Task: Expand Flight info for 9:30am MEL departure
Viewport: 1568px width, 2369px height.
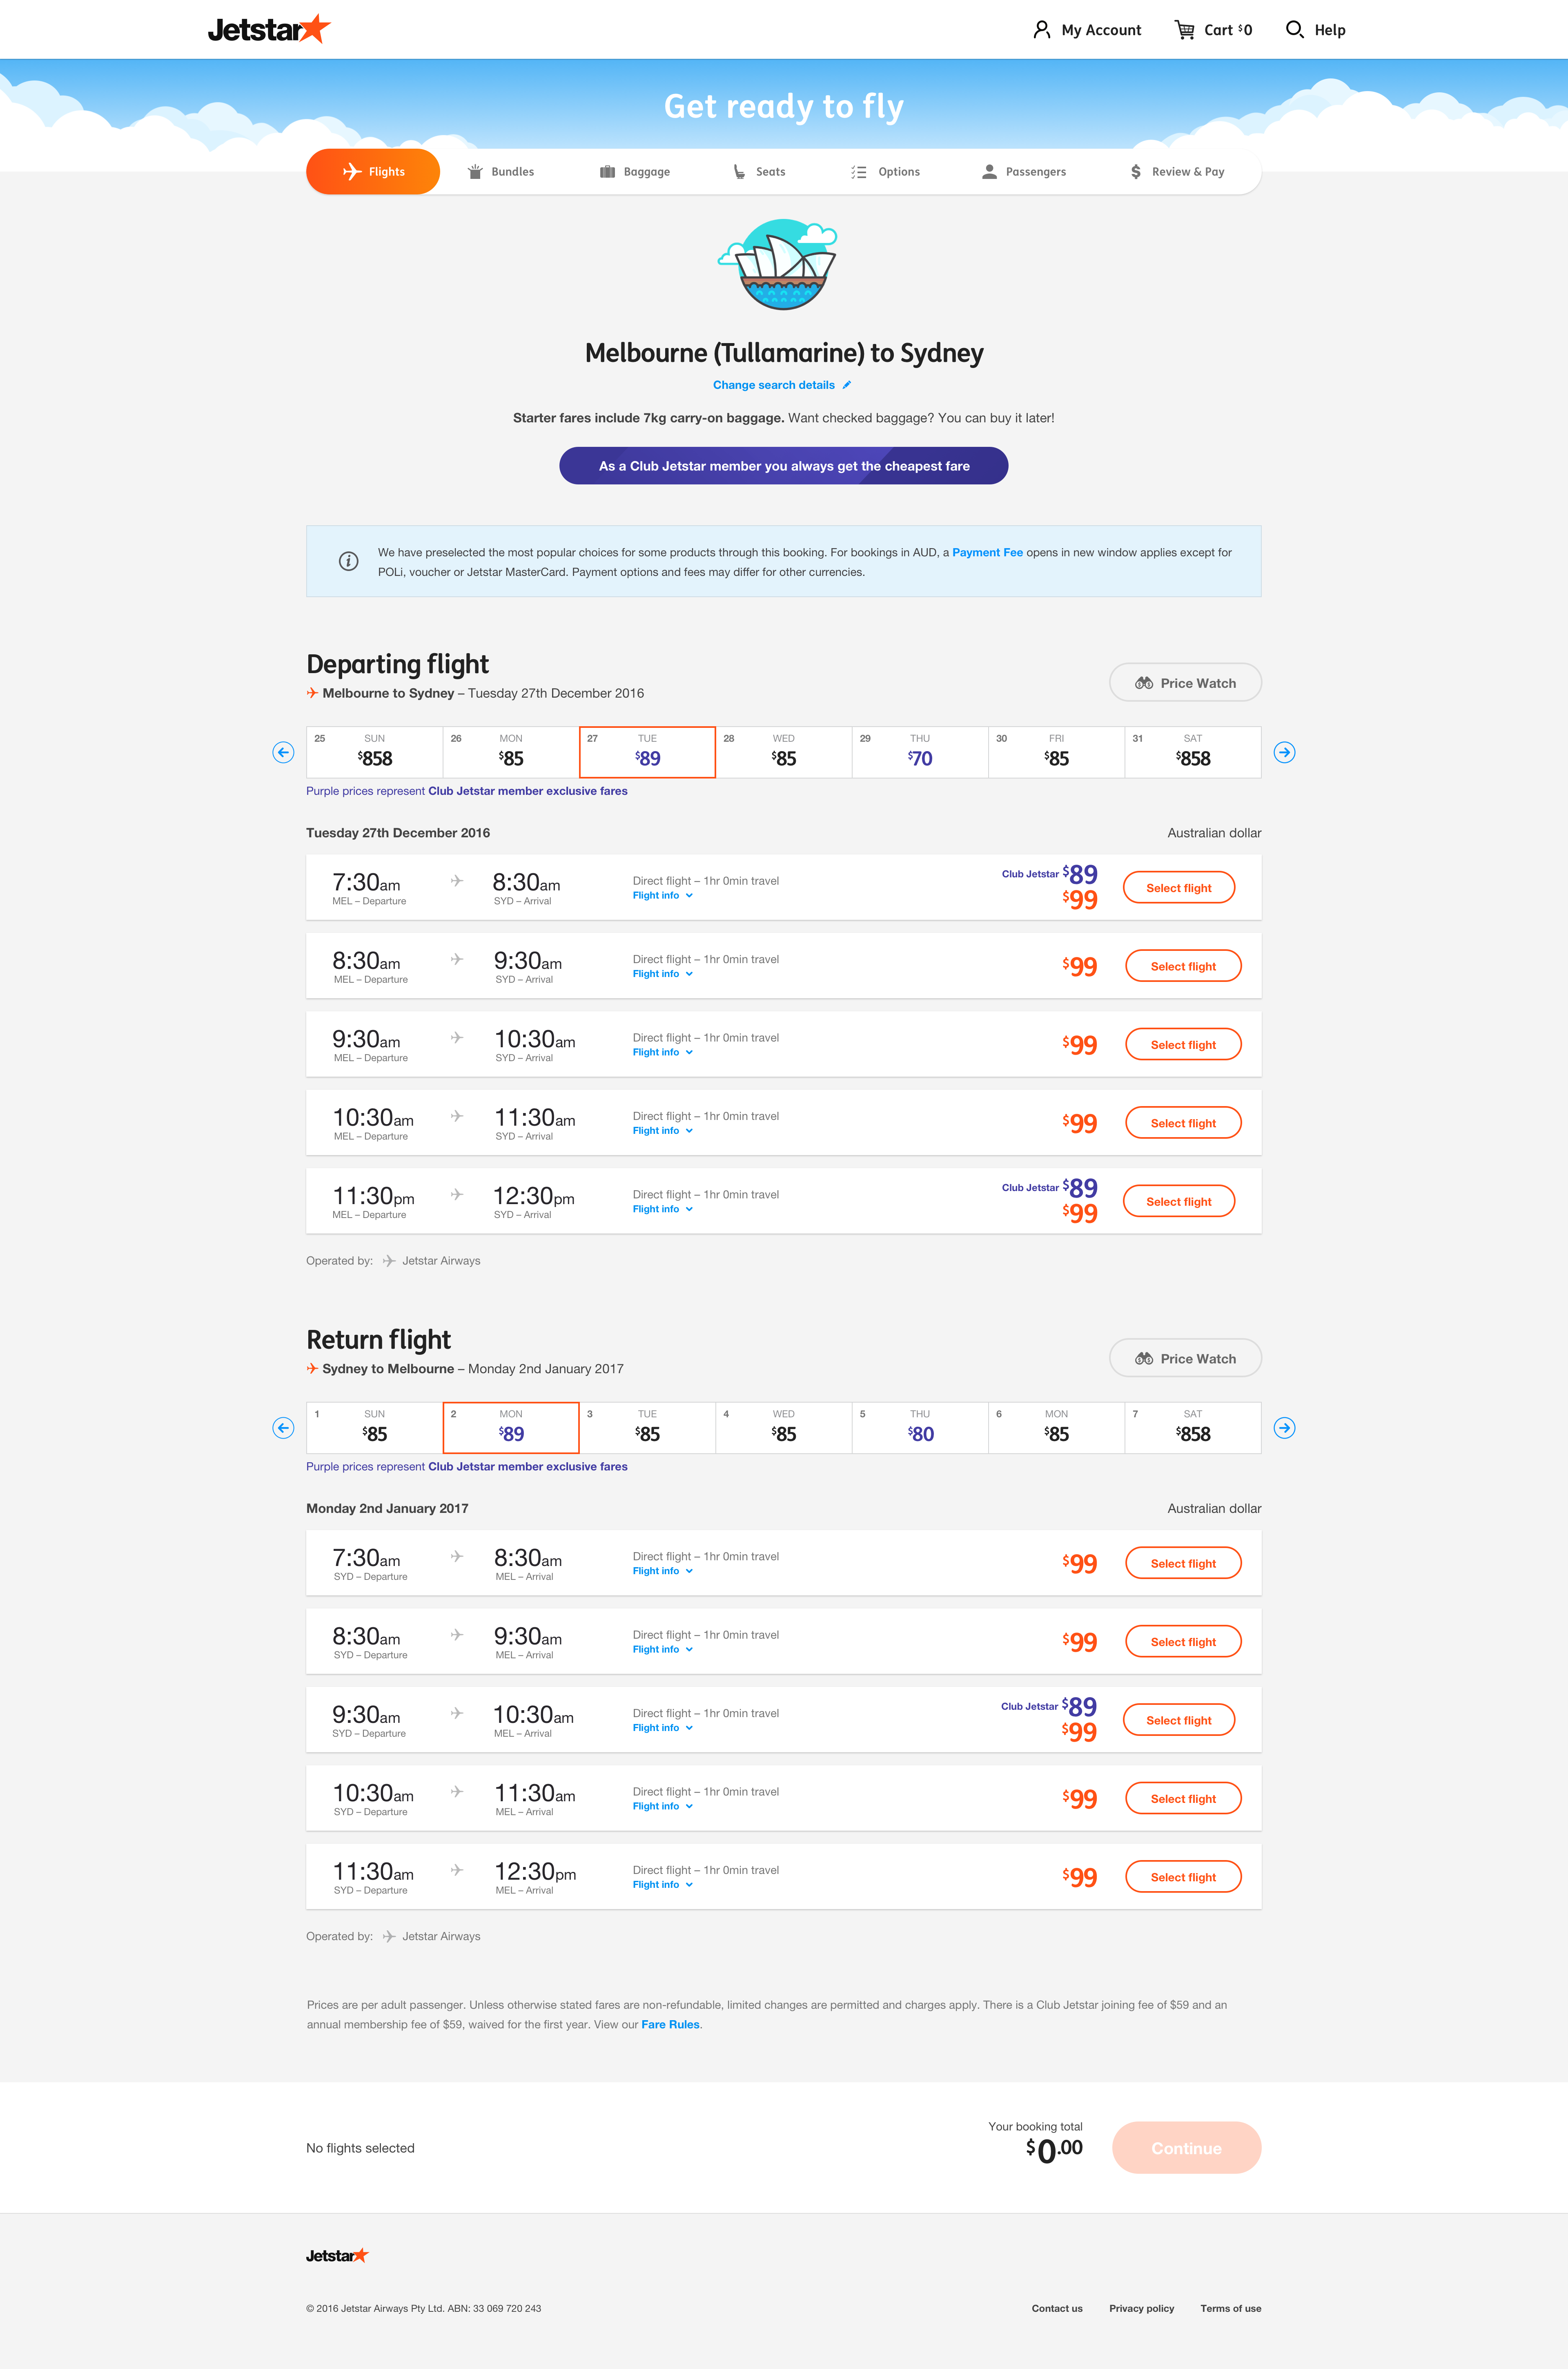Action: pyautogui.click(x=663, y=1052)
